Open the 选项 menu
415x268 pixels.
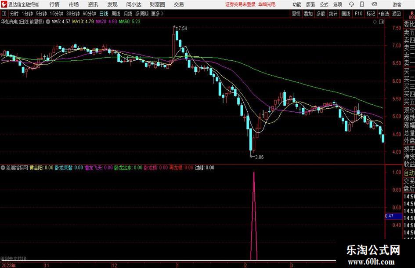337,4
